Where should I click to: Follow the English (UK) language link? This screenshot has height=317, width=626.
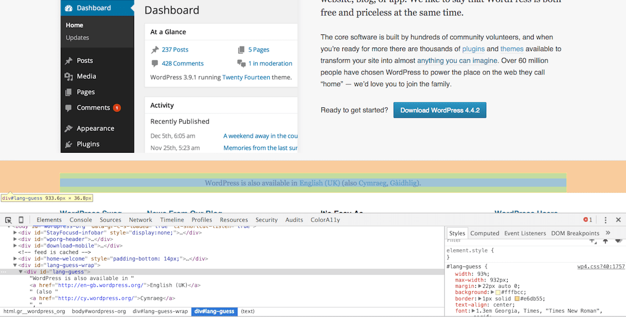pos(319,183)
